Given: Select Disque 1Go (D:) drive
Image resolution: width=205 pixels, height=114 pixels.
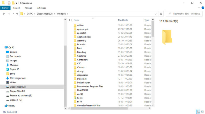Looking at the screenshot, I should pyautogui.click(x=17, y=91).
